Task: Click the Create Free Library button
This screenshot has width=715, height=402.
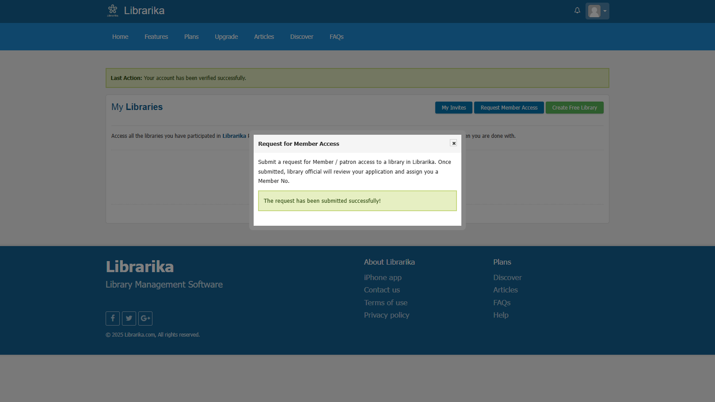Action: tap(574, 108)
